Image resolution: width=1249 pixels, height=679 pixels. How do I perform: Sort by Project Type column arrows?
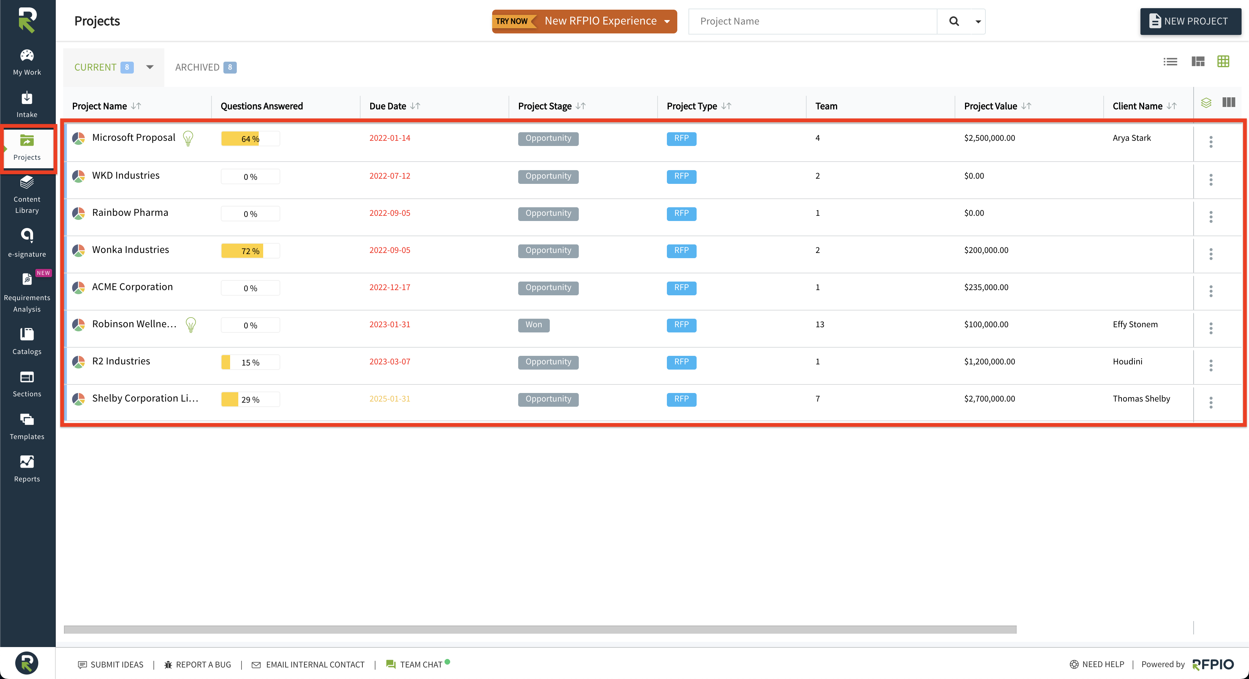tap(726, 106)
